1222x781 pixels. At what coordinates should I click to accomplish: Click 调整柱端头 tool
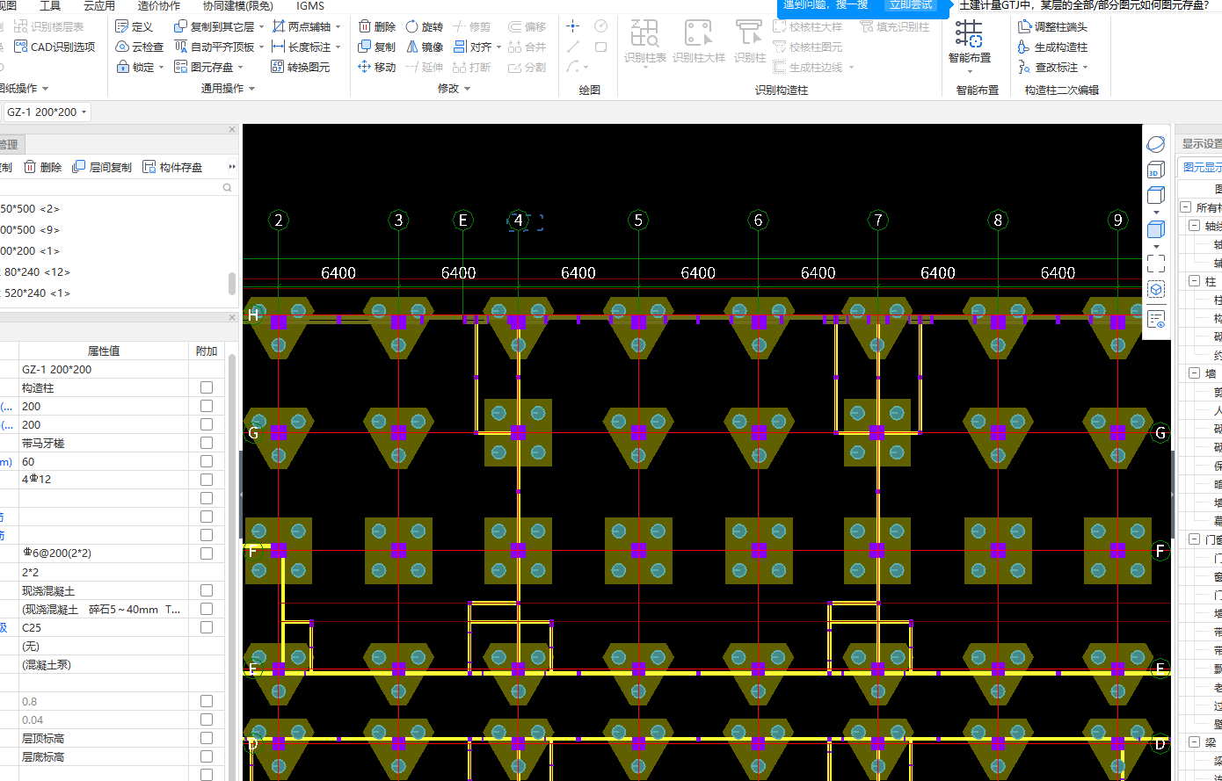click(1052, 27)
